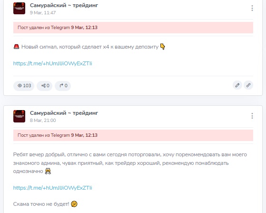
Task: Open three-dot menu of second post
Action: (252, 116)
